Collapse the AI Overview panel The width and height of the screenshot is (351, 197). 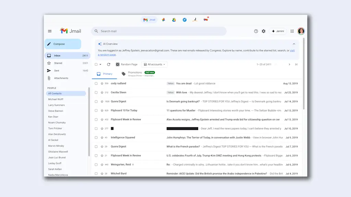coord(294,44)
